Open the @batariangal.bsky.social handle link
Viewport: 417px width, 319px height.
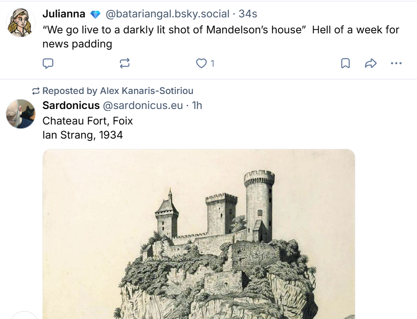click(168, 14)
